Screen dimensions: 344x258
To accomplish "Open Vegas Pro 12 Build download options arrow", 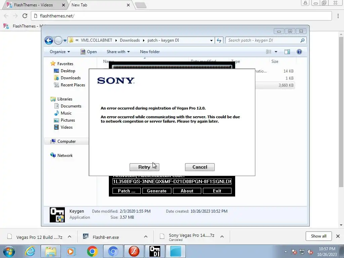I will [70, 237].
